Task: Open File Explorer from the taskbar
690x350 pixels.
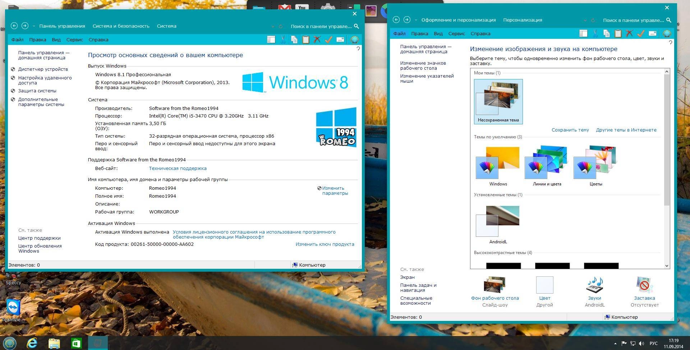Action: coord(54,343)
